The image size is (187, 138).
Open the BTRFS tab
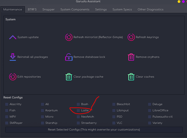pyautogui.click(x=32, y=9)
